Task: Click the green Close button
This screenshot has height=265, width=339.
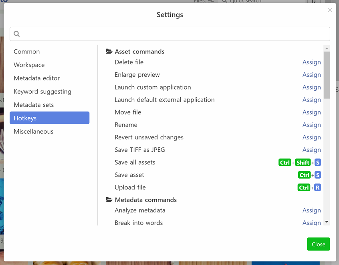Action: [319, 244]
